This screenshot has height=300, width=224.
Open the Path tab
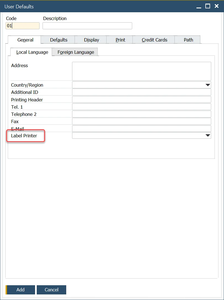[x=188, y=40]
